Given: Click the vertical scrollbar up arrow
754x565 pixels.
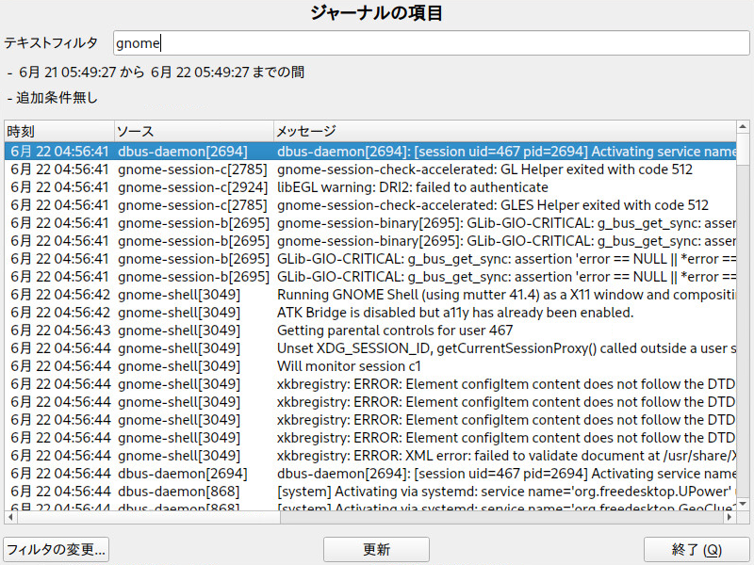Looking at the screenshot, I should click(743, 127).
